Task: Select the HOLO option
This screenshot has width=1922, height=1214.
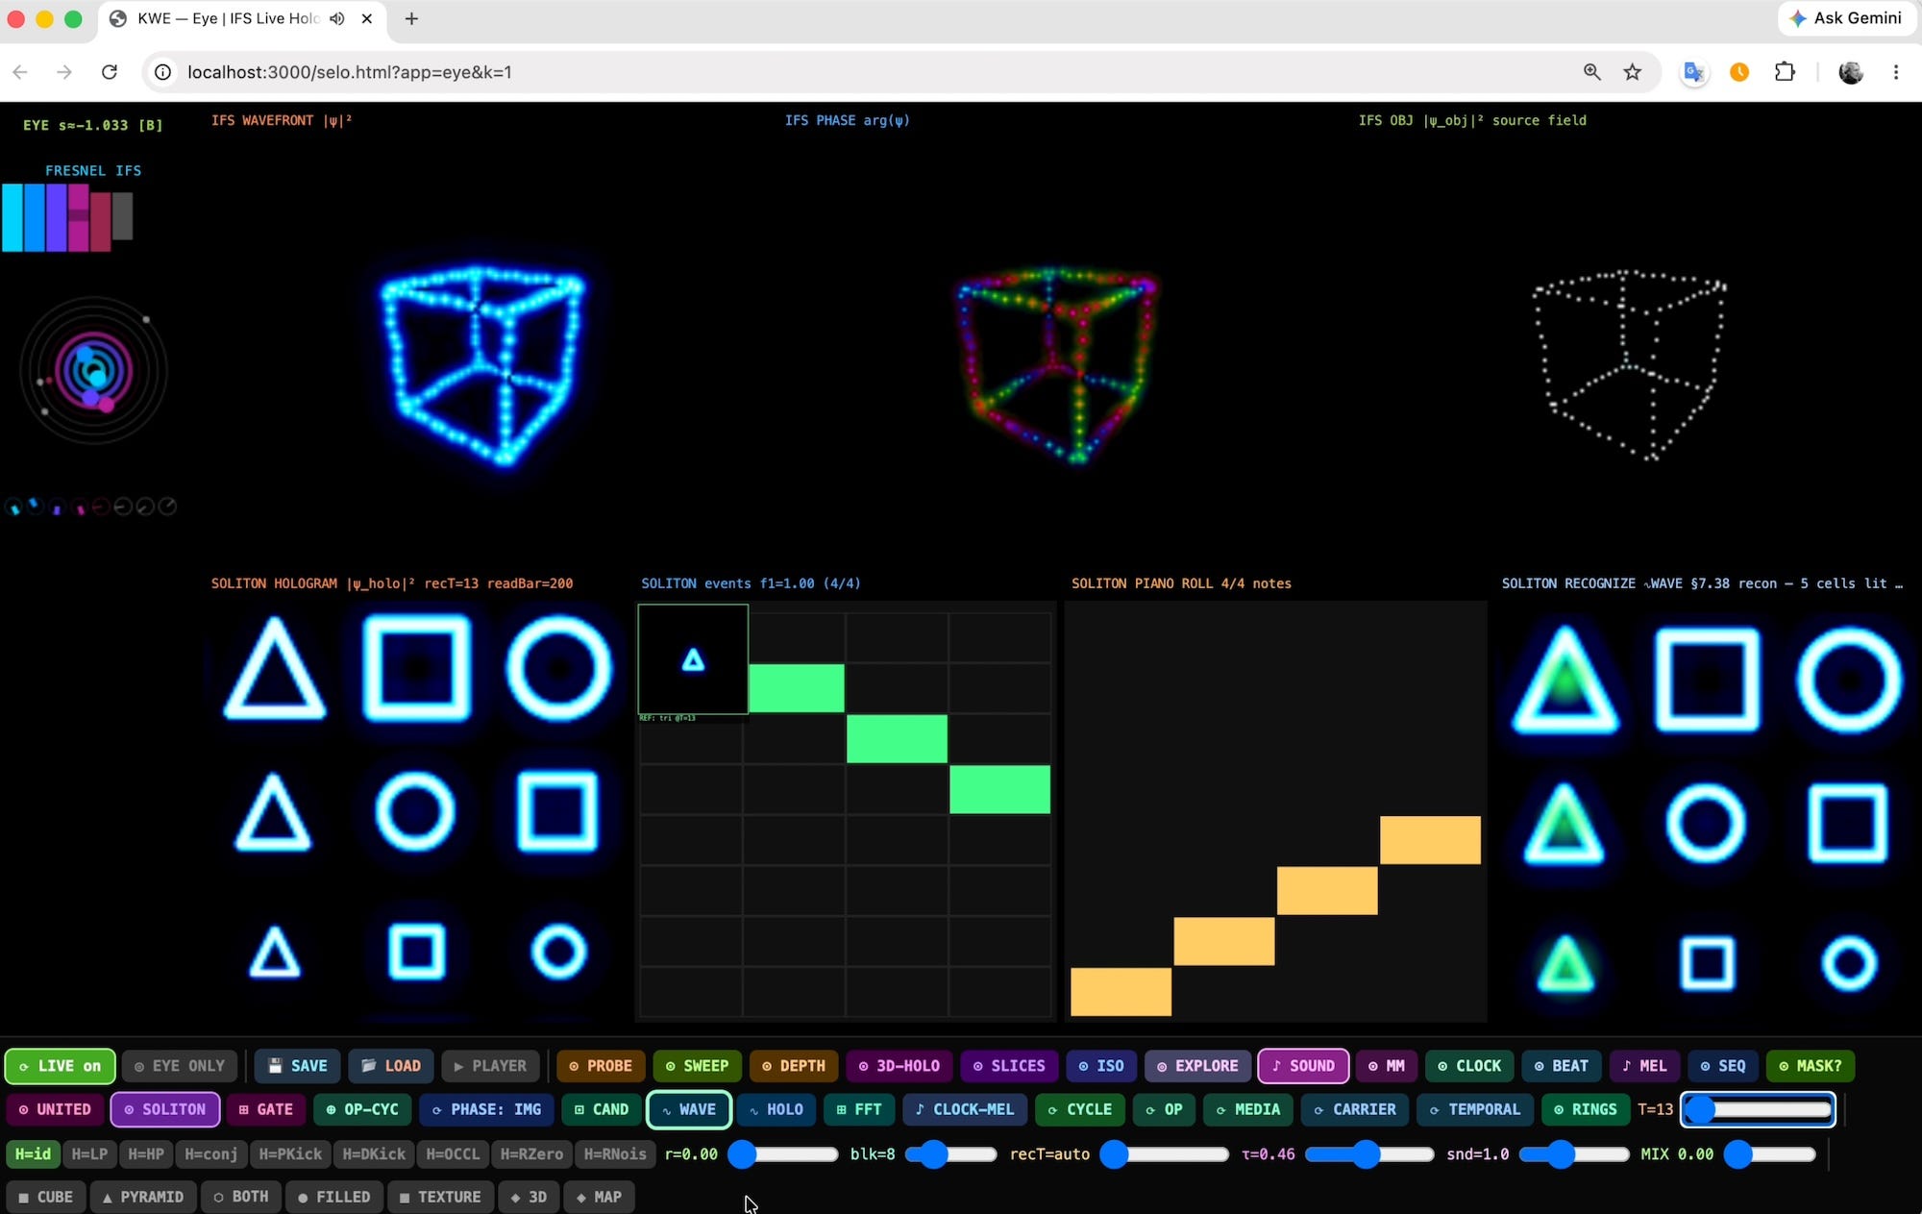Action: (x=776, y=1109)
